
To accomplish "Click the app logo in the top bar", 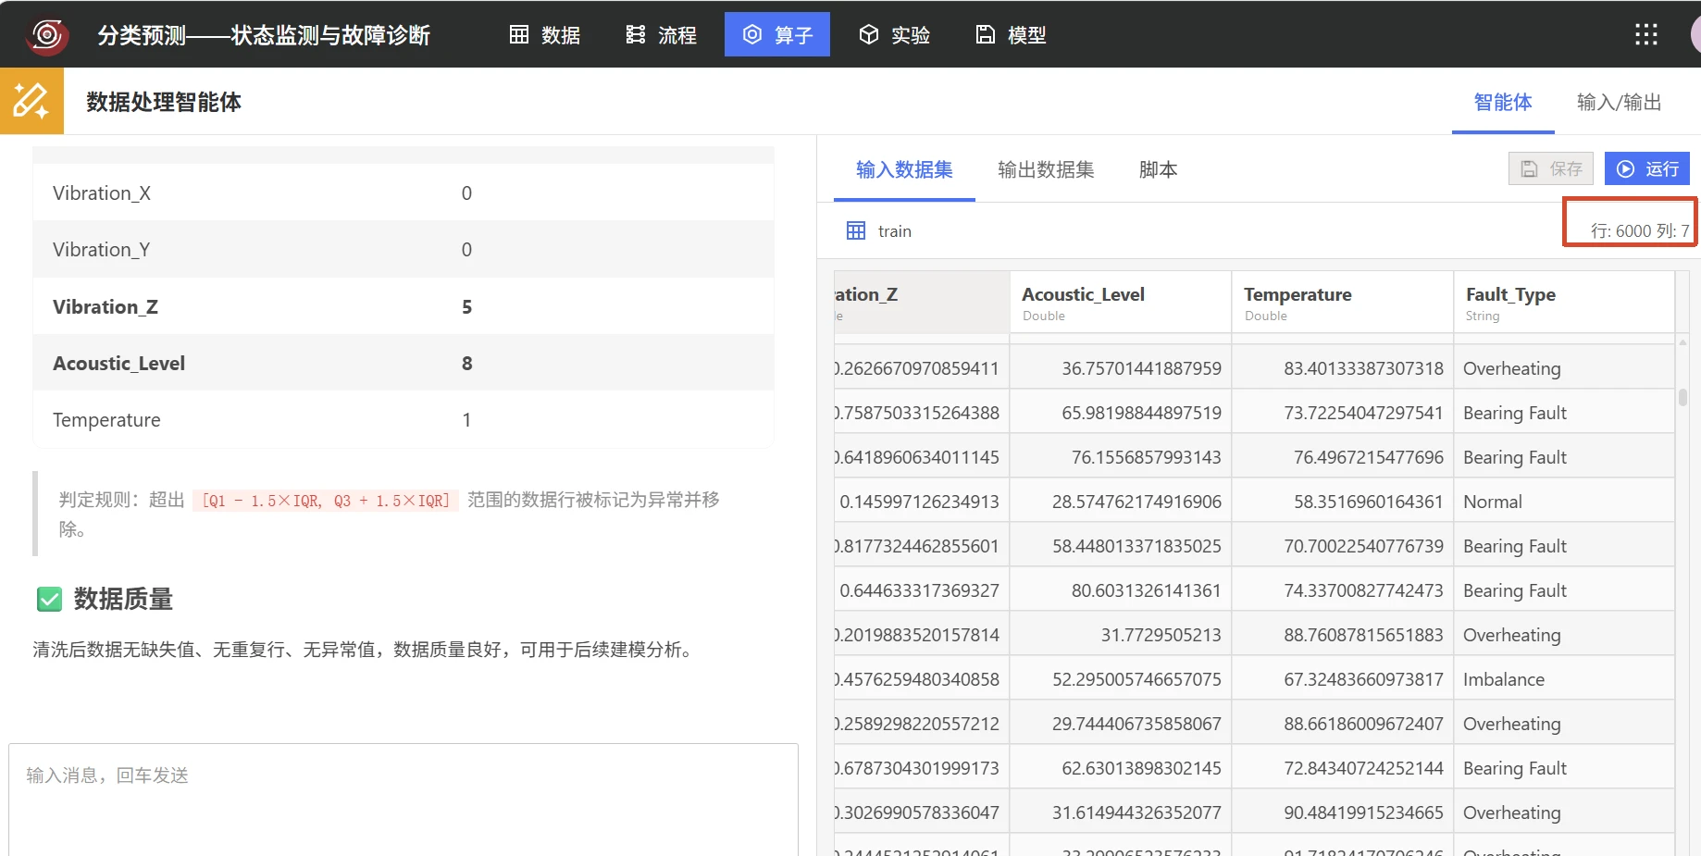I will pyautogui.click(x=46, y=35).
